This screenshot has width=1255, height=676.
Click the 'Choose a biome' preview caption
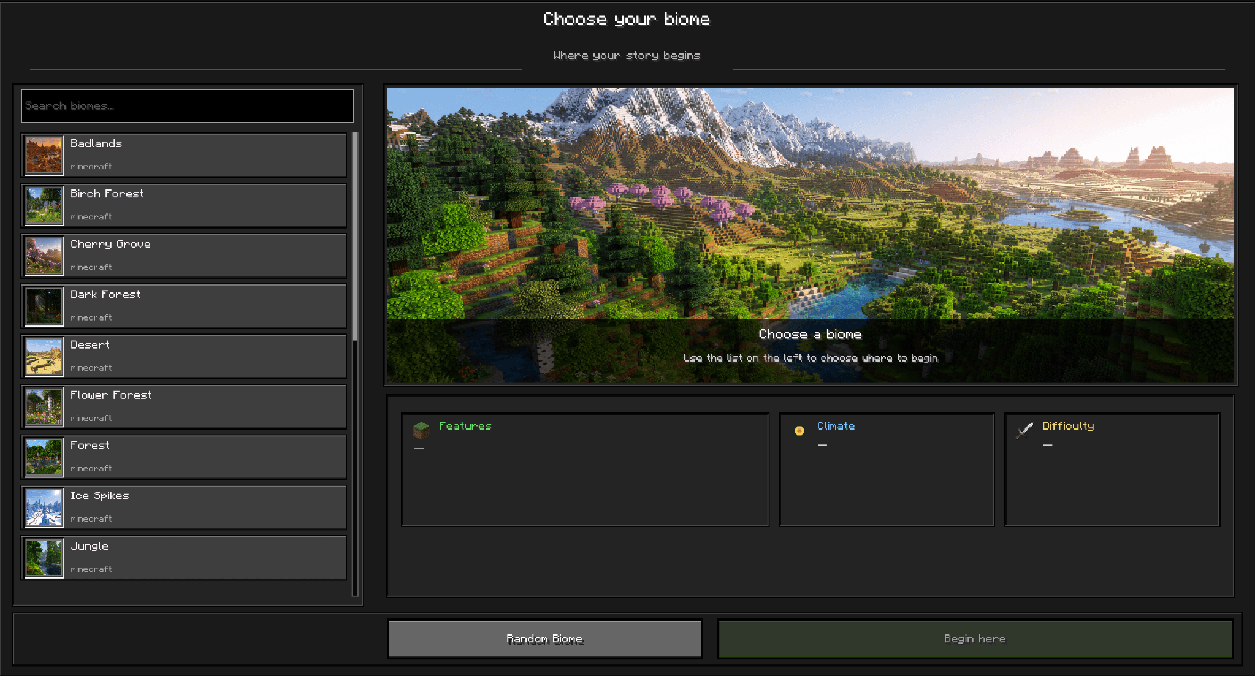pos(810,334)
